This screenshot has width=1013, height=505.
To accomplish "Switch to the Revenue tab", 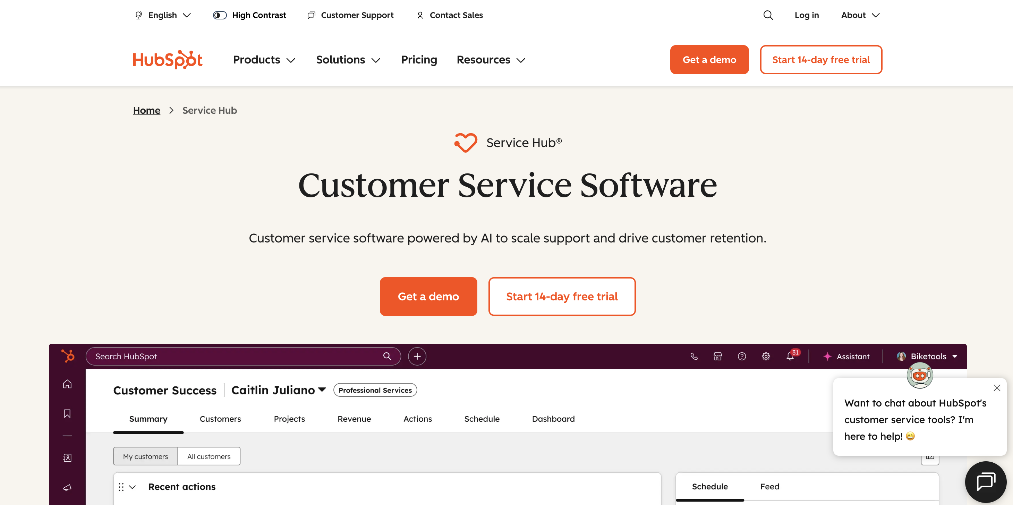I will [x=354, y=419].
